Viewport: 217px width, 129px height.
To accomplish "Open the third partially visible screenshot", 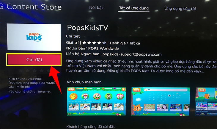I will (x=206, y=101).
